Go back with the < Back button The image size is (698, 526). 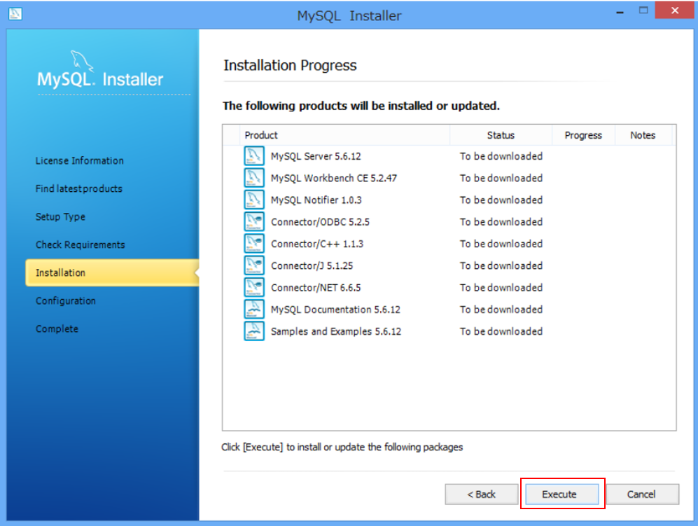click(x=481, y=494)
